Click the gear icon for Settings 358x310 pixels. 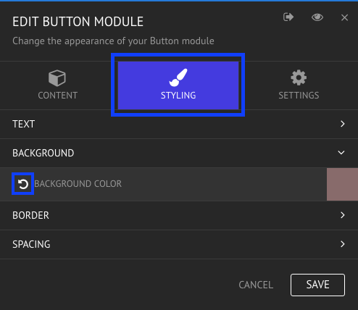299,77
